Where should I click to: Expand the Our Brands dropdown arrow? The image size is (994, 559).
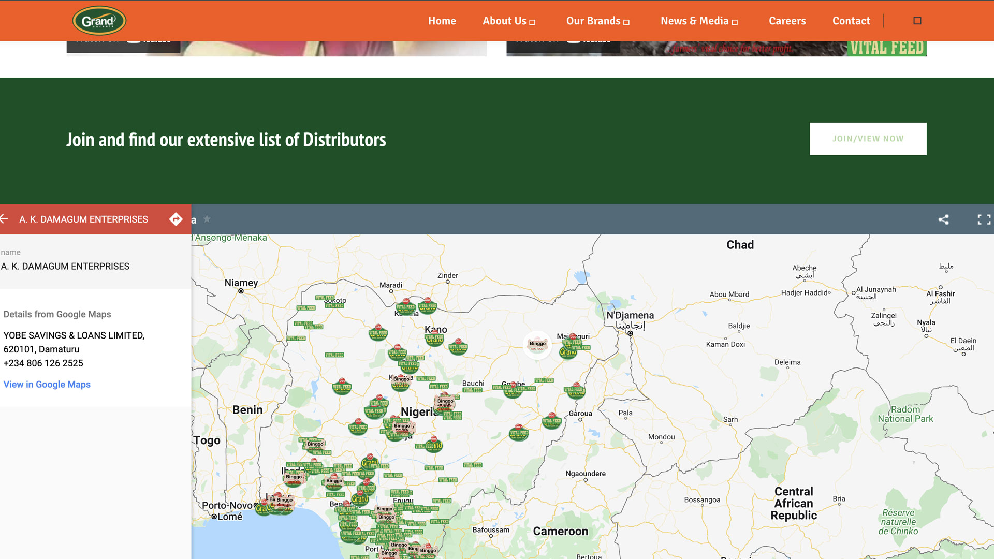(x=626, y=22)
